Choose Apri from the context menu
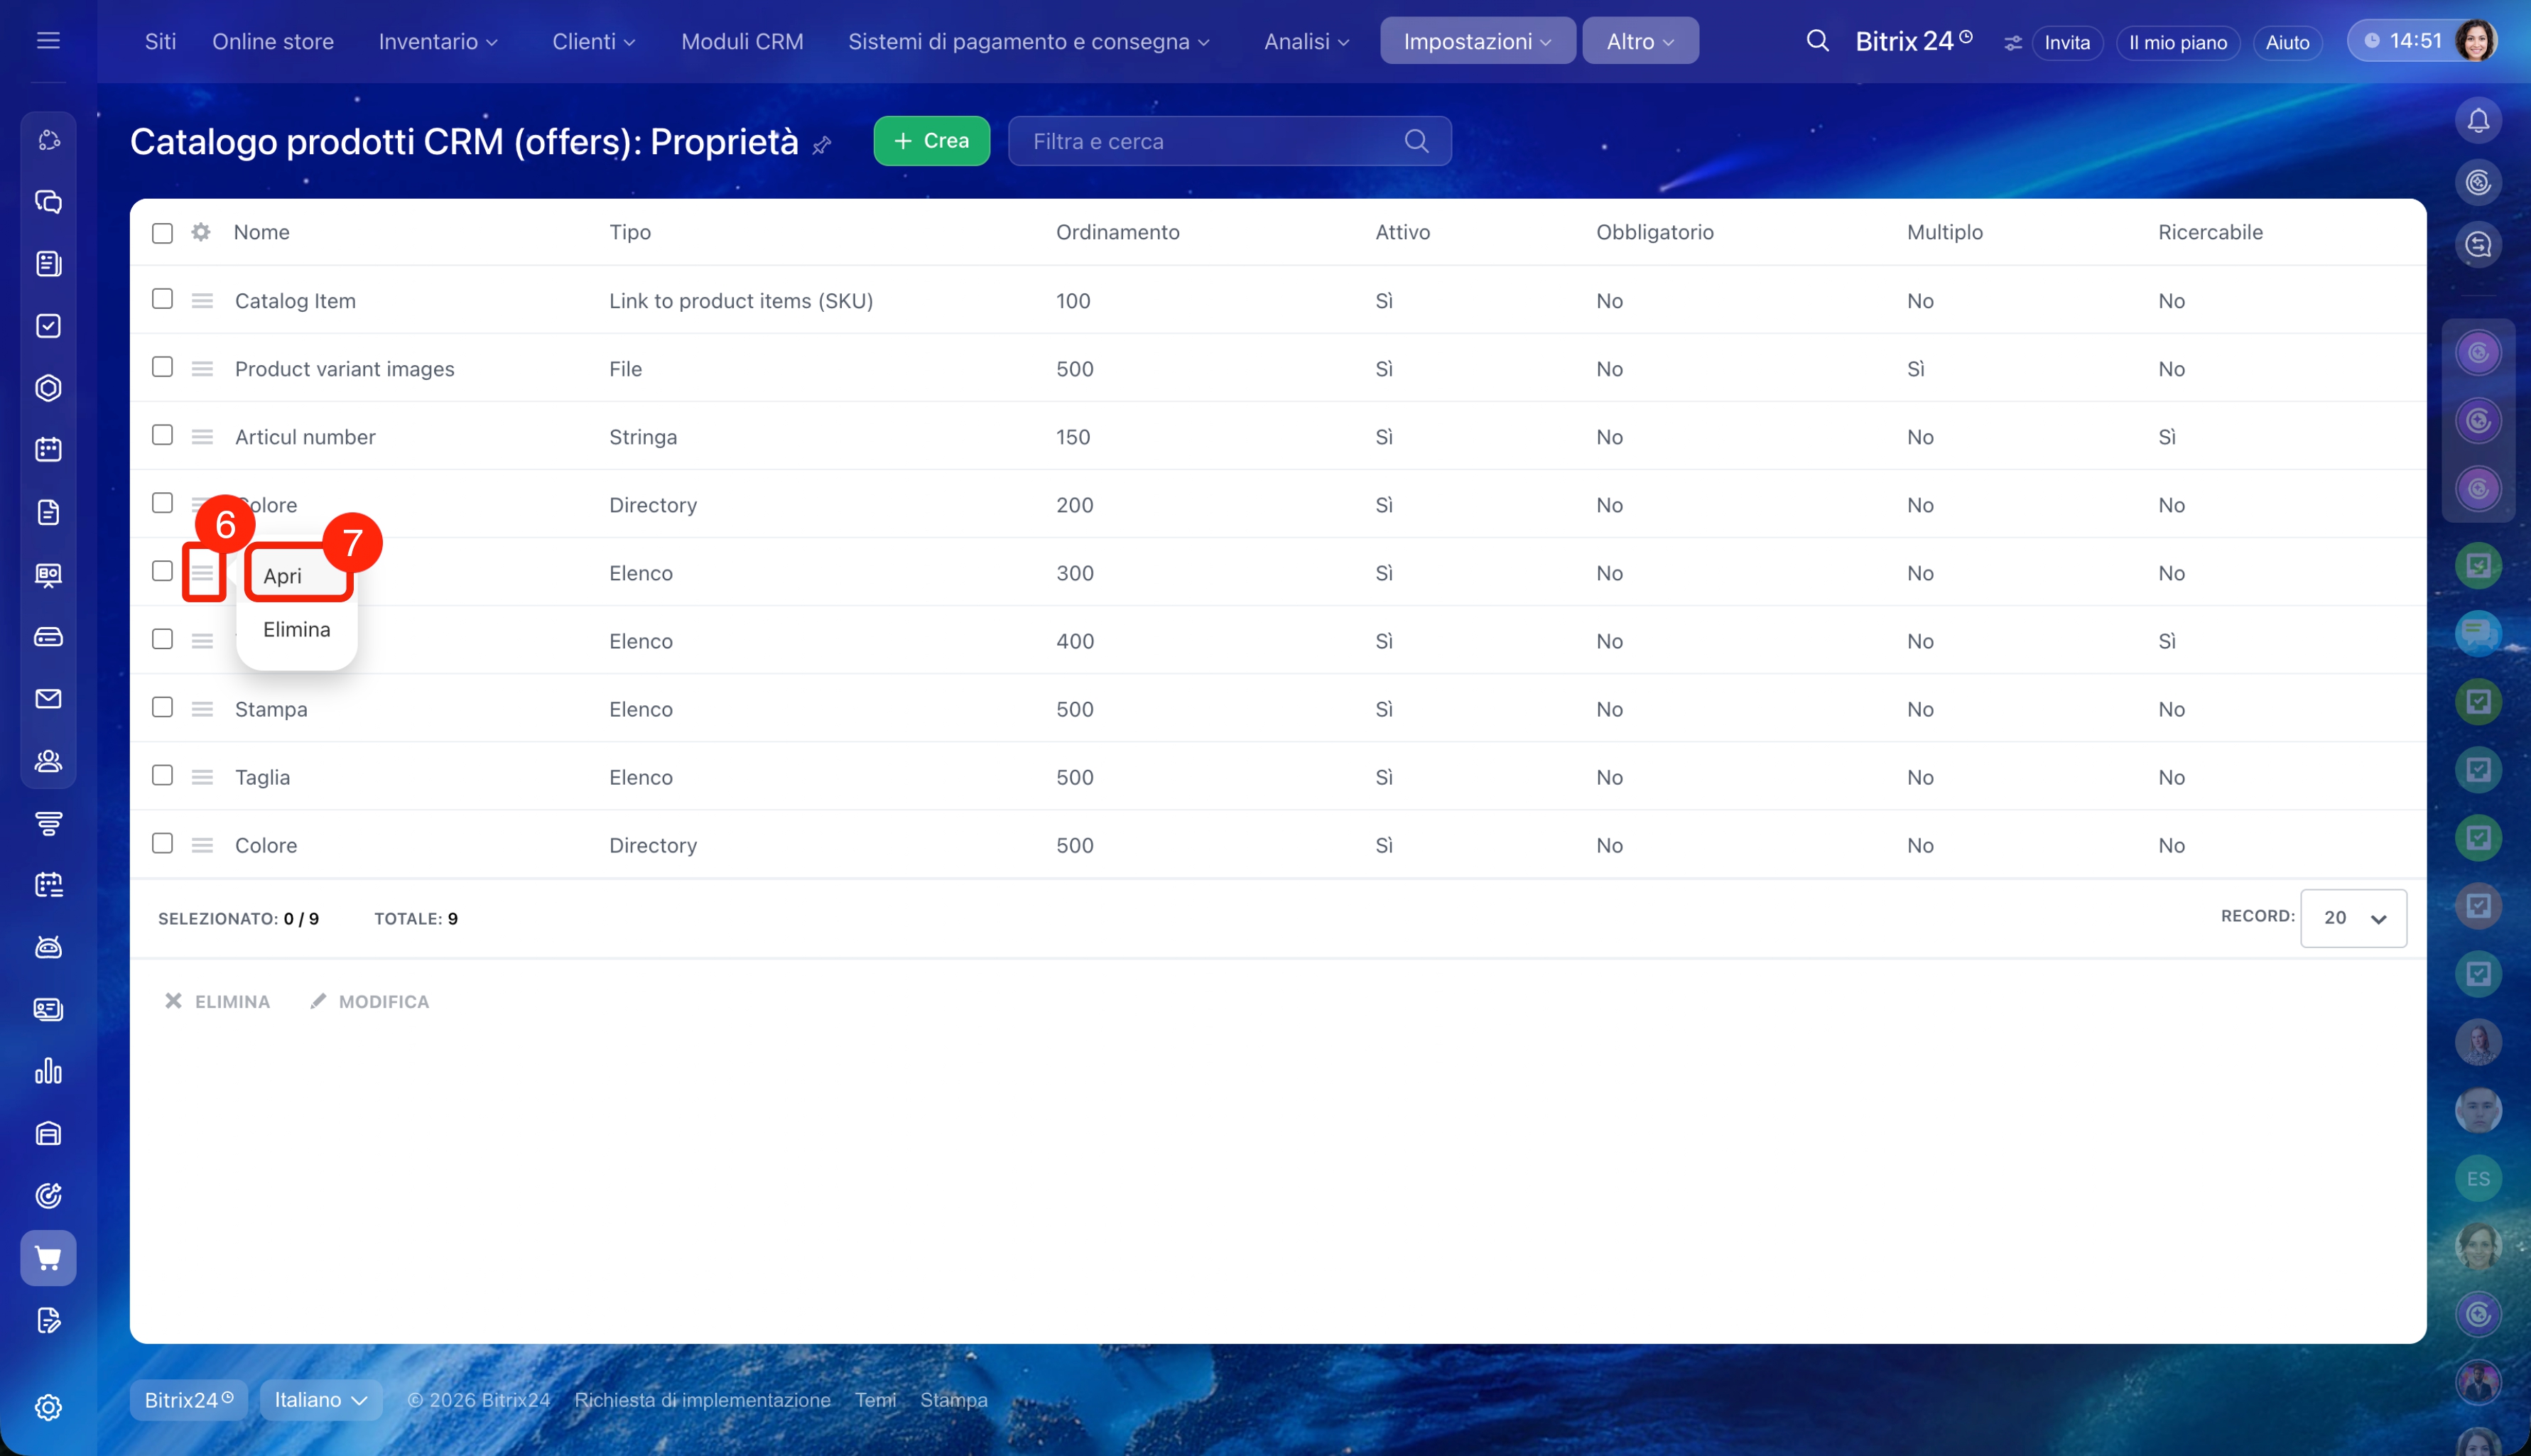2531x1456 pixels. click(283, 576)
